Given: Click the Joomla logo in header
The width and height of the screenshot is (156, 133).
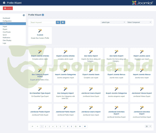Looking at the screenshot, I should (143, 3).
